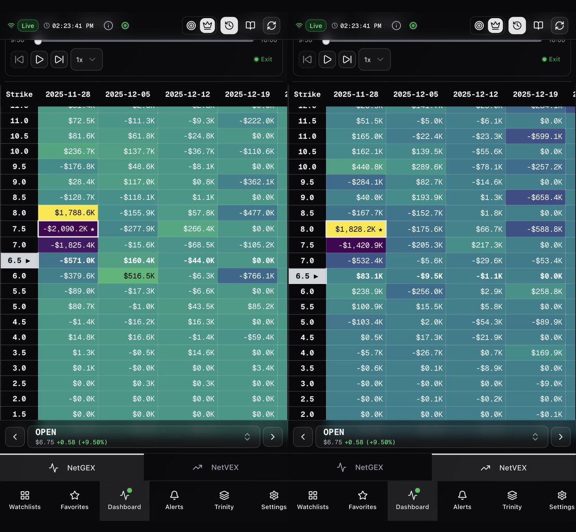Open the info circle next to the clock
The image size is (576, 532).
(108, 25)
